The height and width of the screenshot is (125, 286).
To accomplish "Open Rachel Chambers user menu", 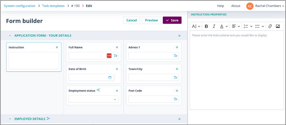I will click(270, 6).
